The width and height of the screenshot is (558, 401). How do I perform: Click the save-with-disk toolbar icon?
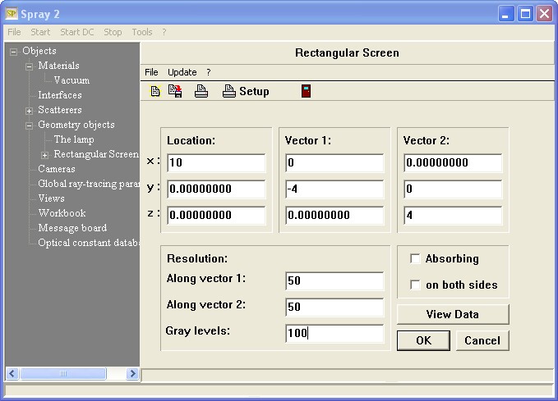coord(175,91)
